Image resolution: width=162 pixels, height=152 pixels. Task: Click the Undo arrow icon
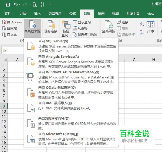(x=16, y=4)
